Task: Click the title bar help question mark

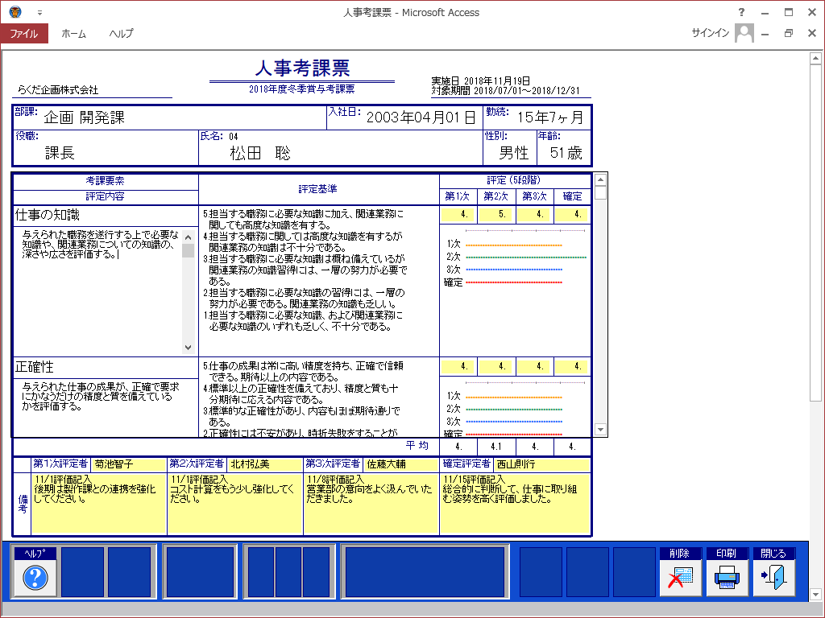Action: click(741, 12)
